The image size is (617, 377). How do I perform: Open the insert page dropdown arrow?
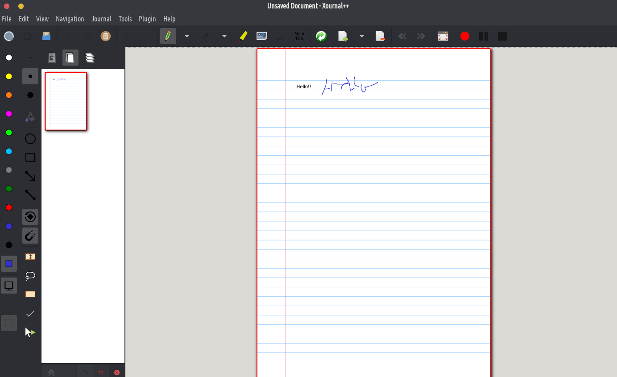[x=362, y=36]
